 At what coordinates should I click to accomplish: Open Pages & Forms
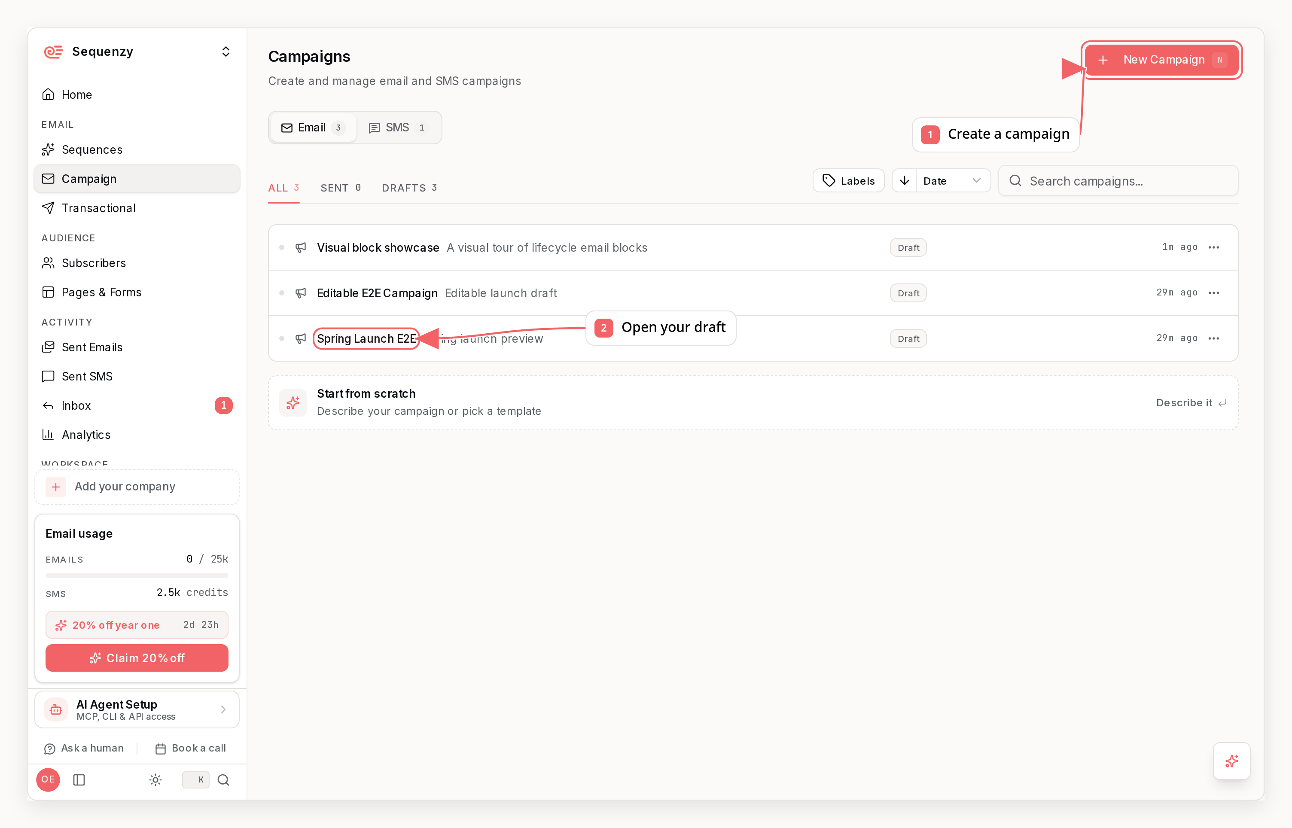[137, 292]
